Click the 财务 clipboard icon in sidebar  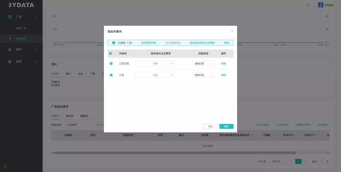click(x=10, y=62)
